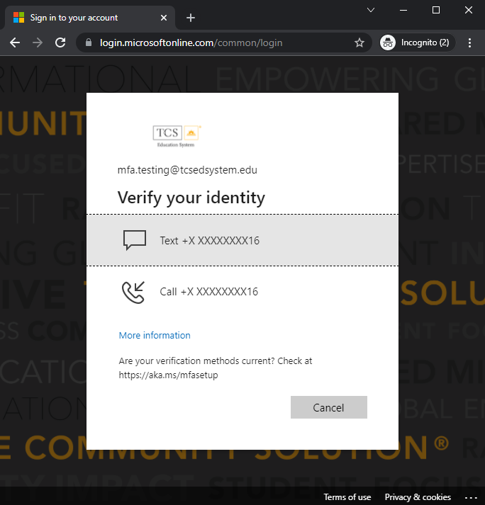Open the More information link
The width and height of the screenshot is (485, 505).
pos(155,336)
